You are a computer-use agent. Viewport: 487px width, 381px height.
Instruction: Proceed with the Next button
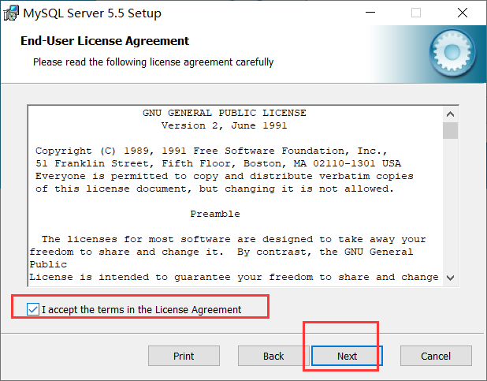click(x=347, y=356)
